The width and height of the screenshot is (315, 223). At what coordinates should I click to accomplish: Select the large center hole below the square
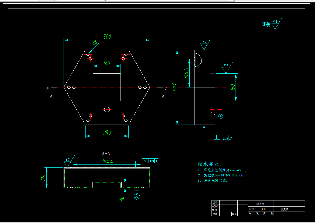click(107, 109)
